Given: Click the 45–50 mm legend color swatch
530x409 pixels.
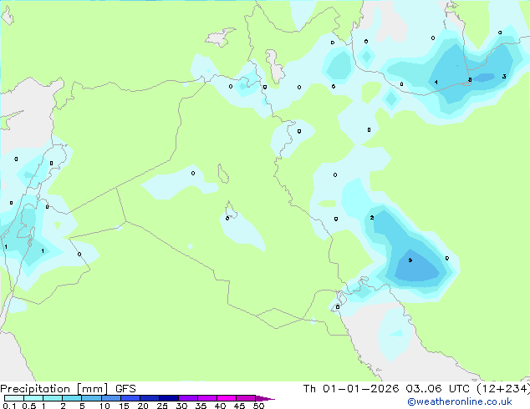Looking at the screenshot, I should tap(246, 398).
